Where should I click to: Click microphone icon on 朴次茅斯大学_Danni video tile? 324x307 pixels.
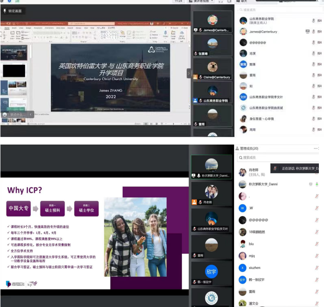point(199,175)
